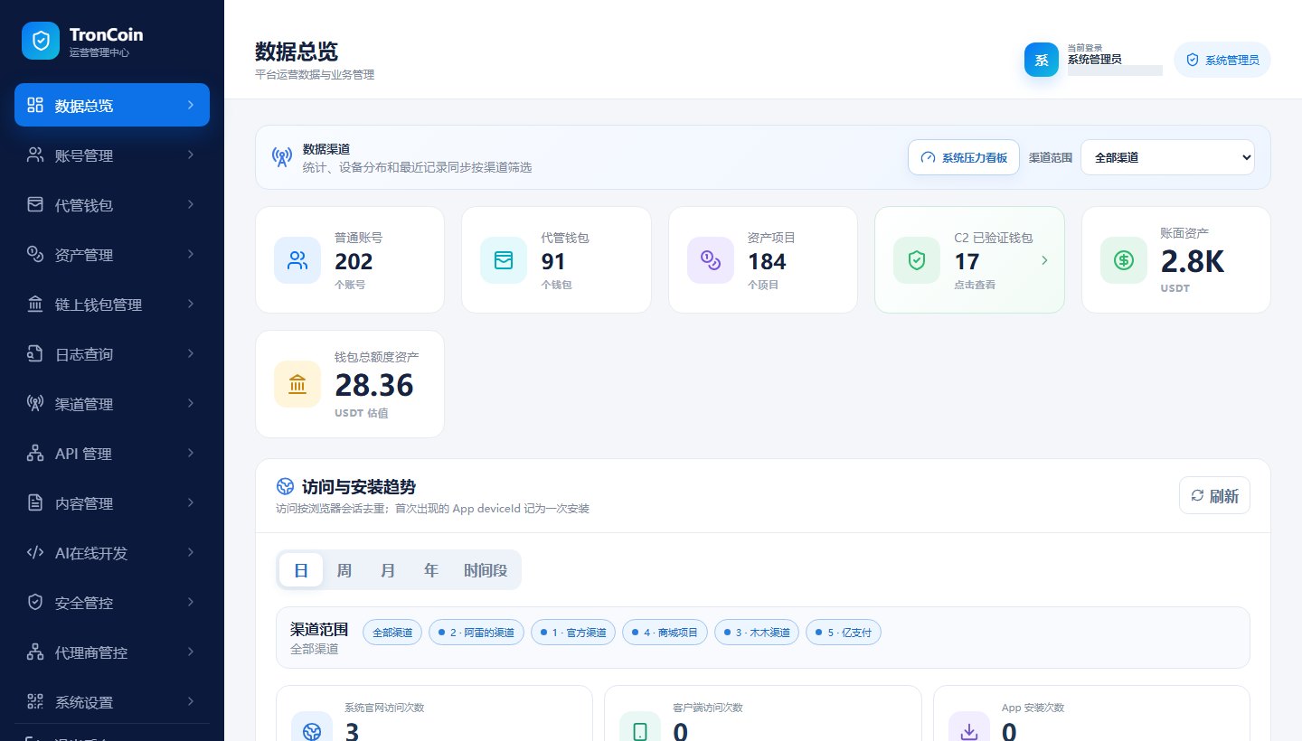Open the AI在线开发 menu item
1302x741 pixels.
click(x=112, y=552)
